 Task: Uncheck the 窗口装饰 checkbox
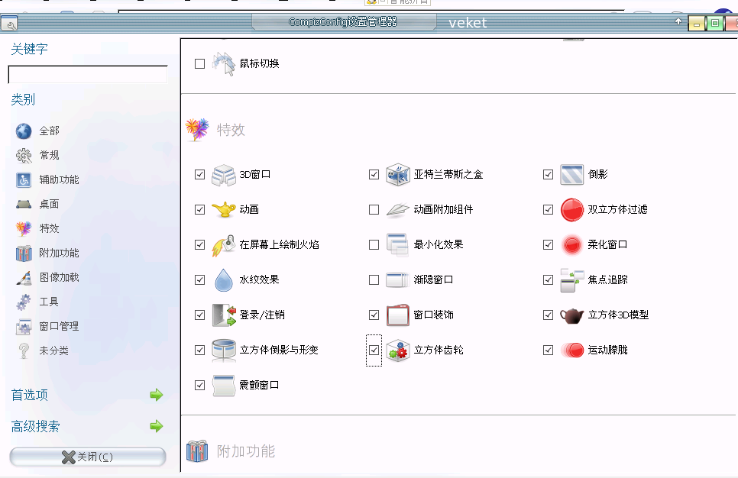[374, 315]
